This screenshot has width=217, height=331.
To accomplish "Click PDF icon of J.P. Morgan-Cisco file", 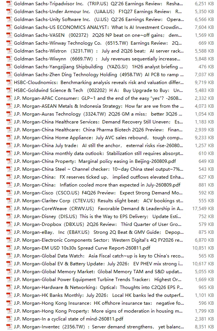I will (9, 193).
